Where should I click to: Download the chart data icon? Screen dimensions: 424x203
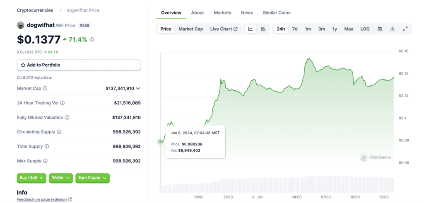393,29
